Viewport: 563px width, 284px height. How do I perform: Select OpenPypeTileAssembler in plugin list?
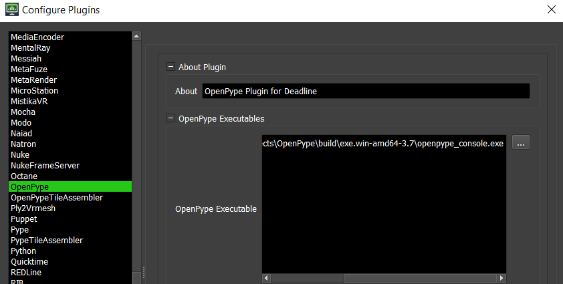57,198
